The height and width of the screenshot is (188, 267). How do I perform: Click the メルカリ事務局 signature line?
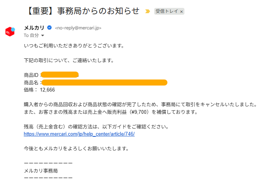[40, 171]
